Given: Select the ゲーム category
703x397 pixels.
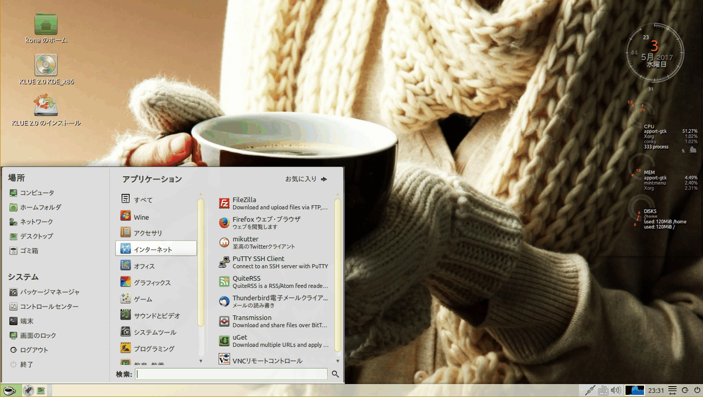Looking at the screenshot, I should [x=156, y=299].
